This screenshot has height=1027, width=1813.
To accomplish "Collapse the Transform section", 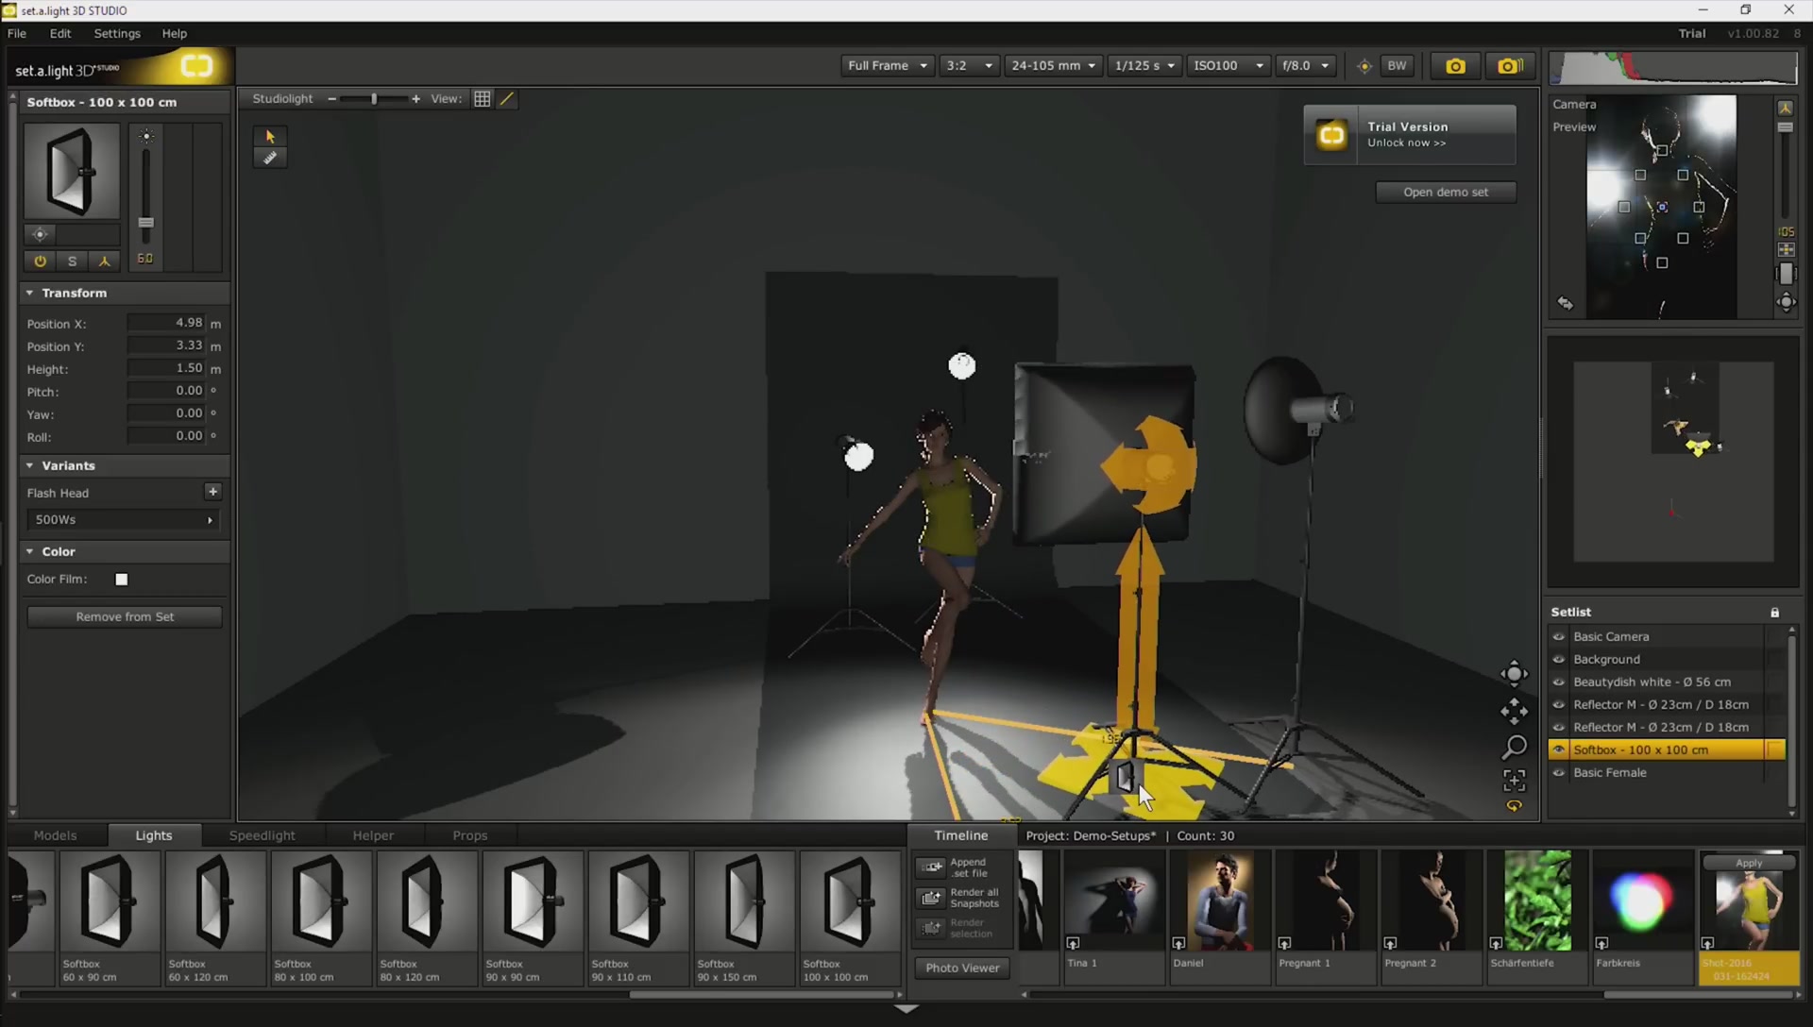I will tap(30, 294).
